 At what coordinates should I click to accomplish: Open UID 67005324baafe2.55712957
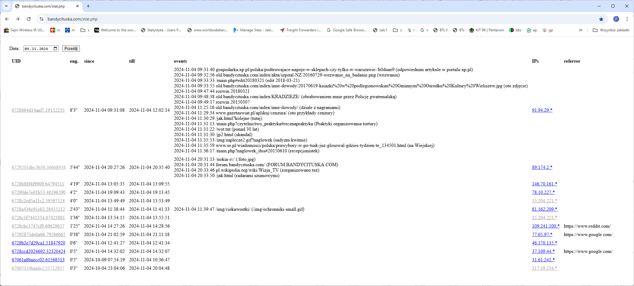tap(38, 268)
